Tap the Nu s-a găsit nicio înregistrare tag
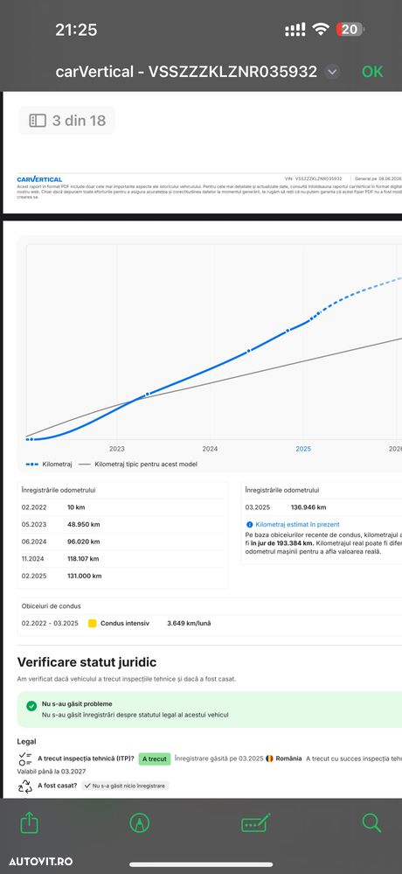 point(125,786)
